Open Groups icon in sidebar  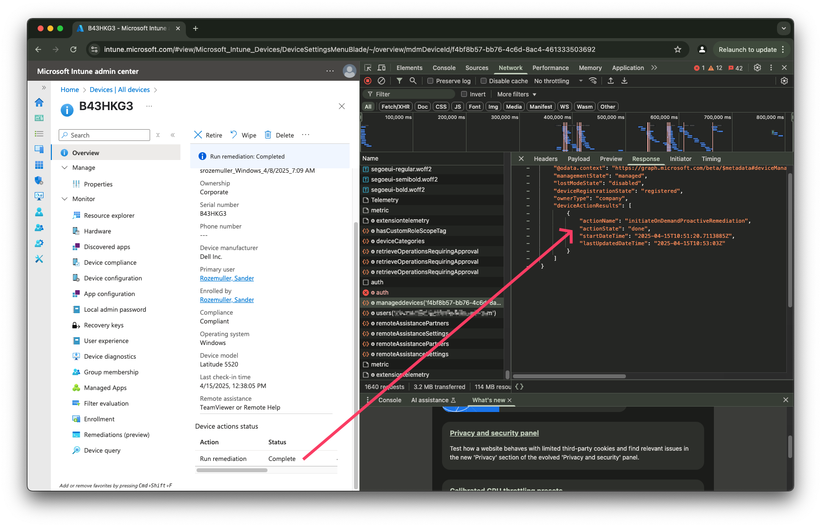tap(39, 228)
